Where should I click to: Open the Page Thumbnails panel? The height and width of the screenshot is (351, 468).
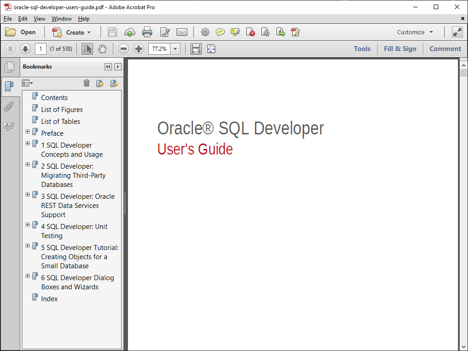tap(9, 67)
